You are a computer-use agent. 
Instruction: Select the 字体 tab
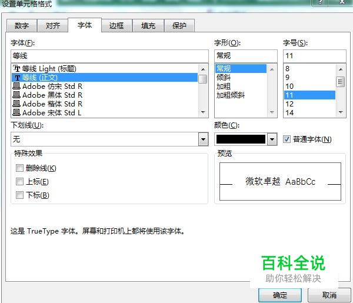(x=85, y=25)
